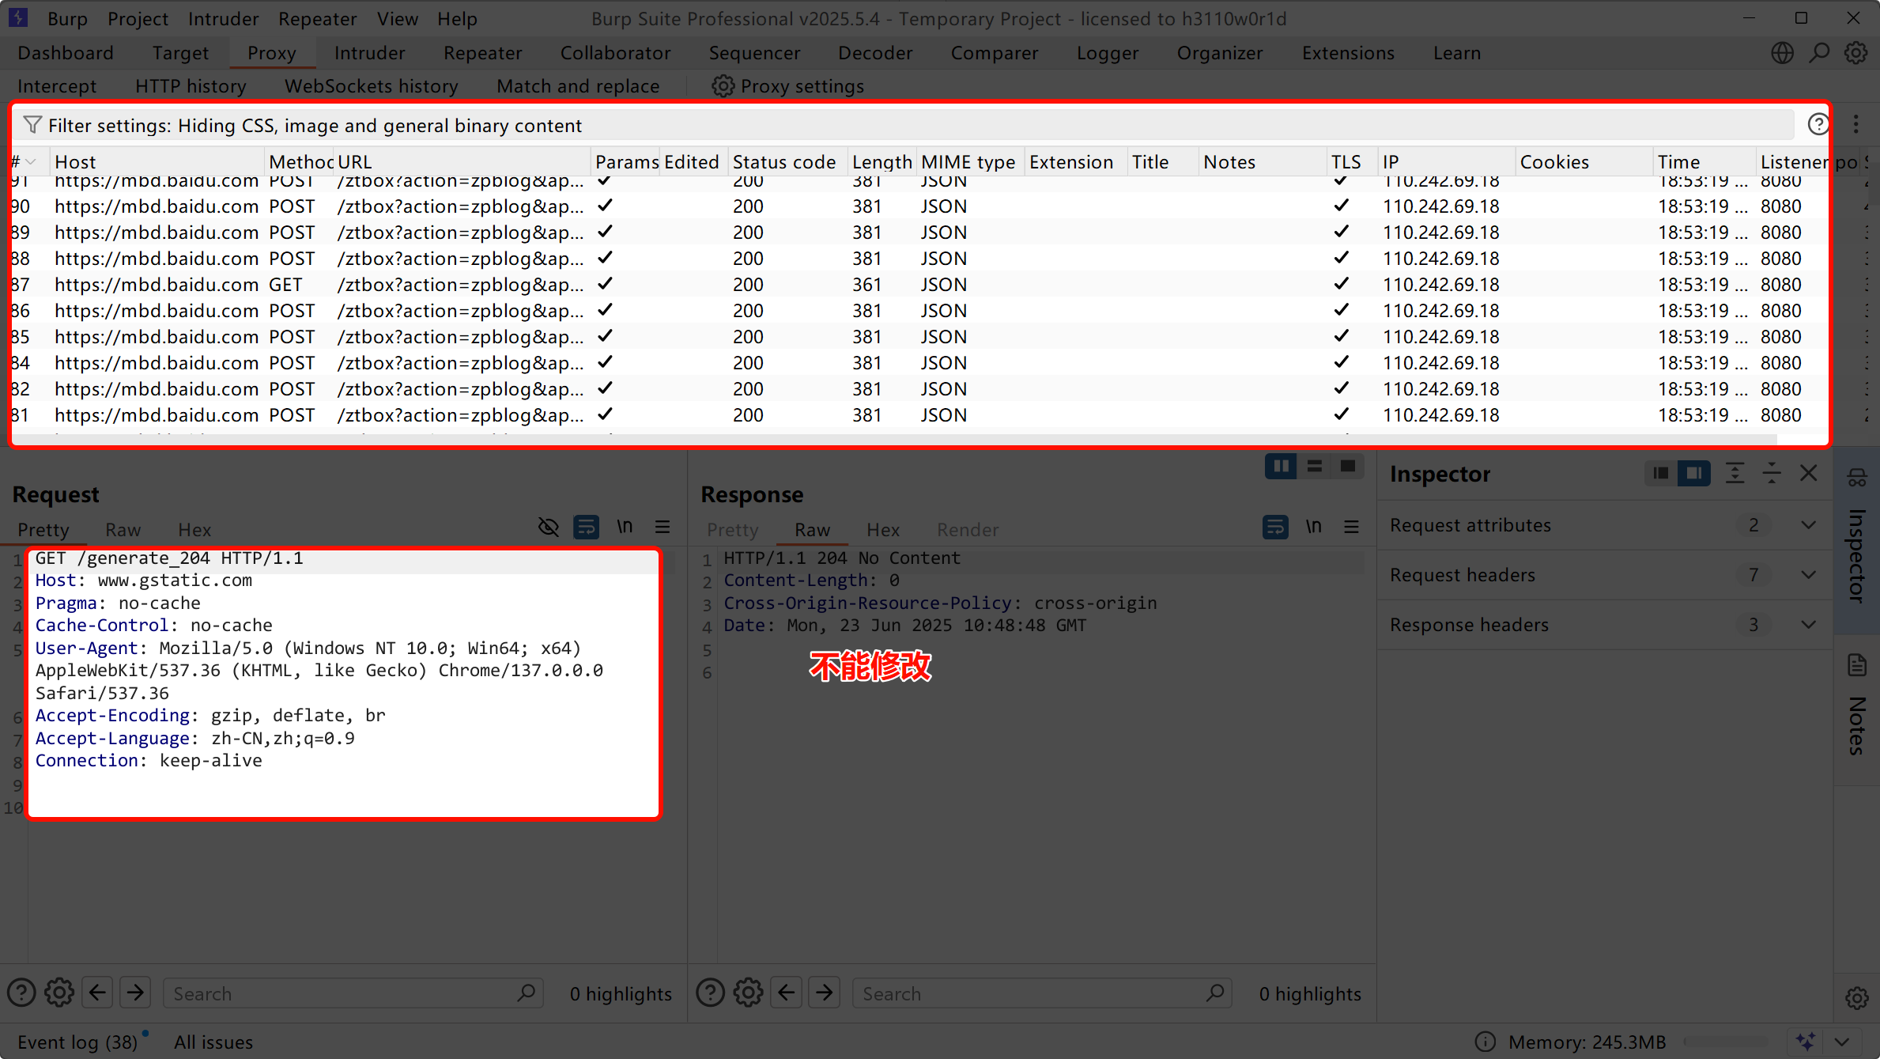Open the request search settings gear
This screenshot has width=1880, height=1059.
(x=59, y=993)
